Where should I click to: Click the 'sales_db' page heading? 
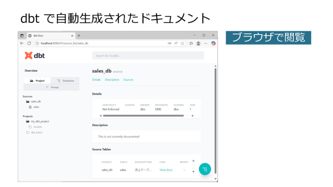102,71
